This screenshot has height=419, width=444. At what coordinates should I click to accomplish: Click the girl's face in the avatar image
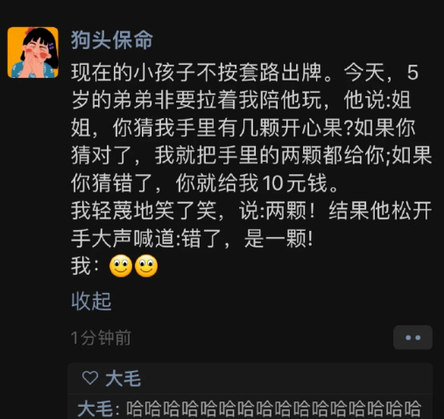tap(35, 50)
